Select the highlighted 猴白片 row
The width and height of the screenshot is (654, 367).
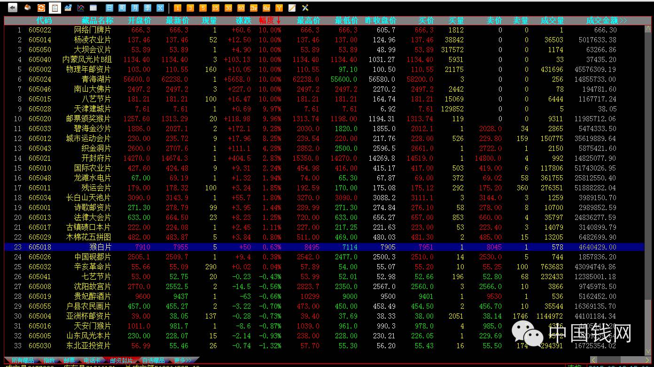pyautogui.click(x=324, y=247)
